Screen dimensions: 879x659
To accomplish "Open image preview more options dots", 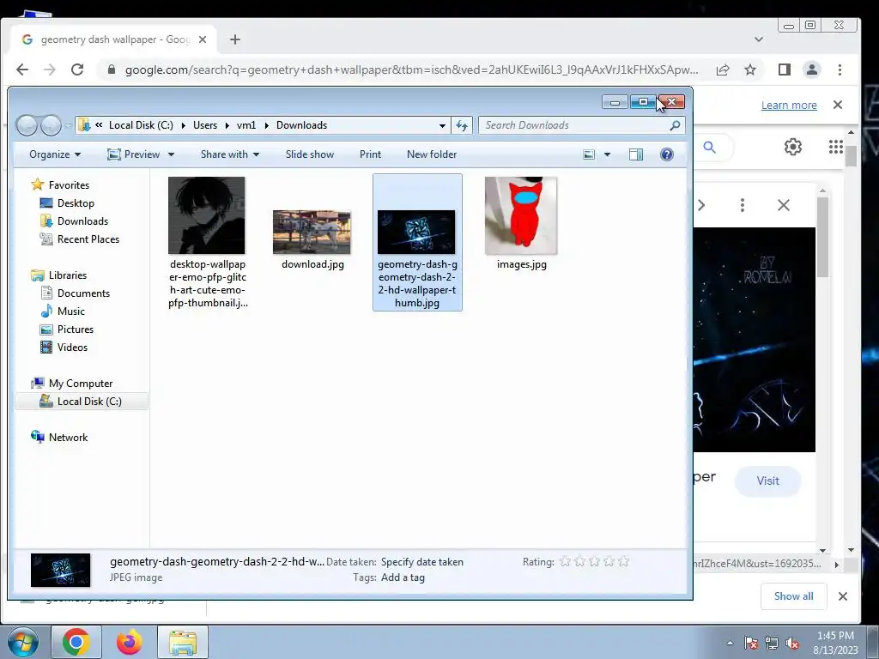I will coord(743,205).
